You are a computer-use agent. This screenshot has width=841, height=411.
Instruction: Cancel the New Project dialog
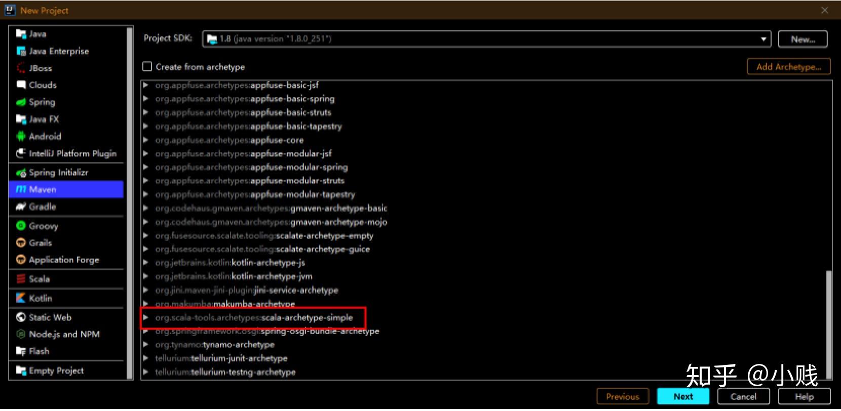click(x=743, y=396)
